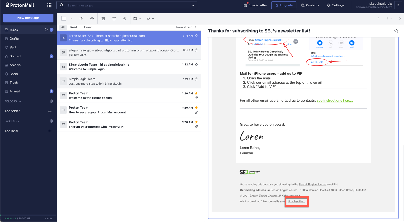Click the trash icon in the toolbar
Viewport: 404px width, 222px height.
(x=103, y=19)
